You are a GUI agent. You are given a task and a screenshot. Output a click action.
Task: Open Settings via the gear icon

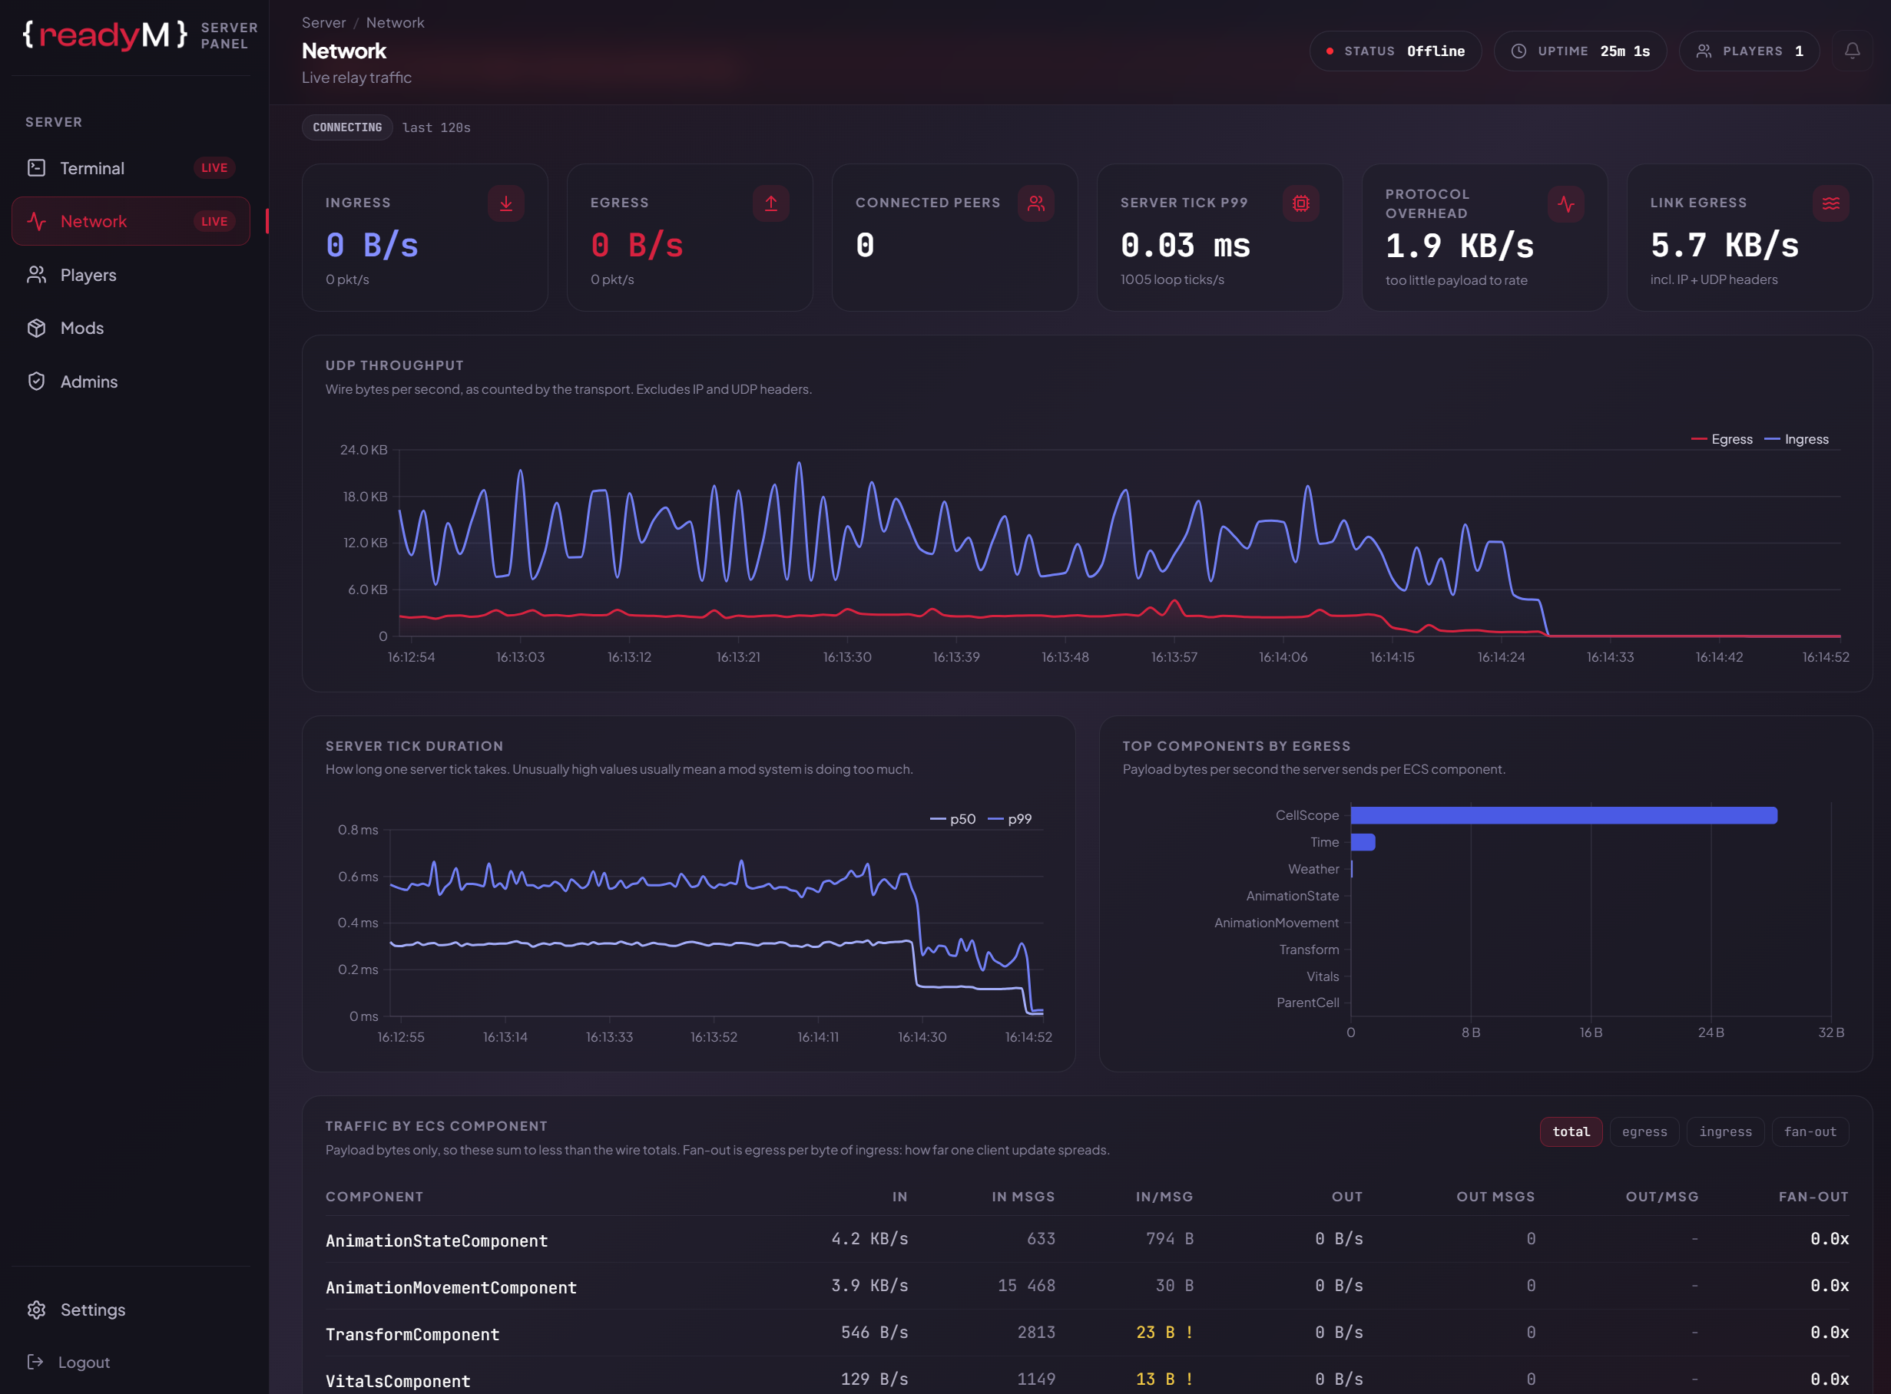coord(36,1310)
